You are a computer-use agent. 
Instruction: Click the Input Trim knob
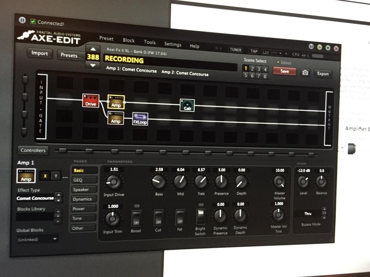click(113, 219)
